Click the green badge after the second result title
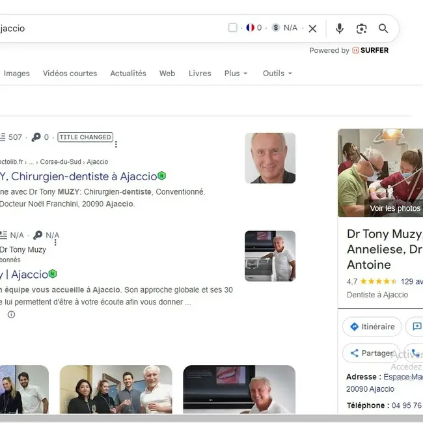 point(53,274)
